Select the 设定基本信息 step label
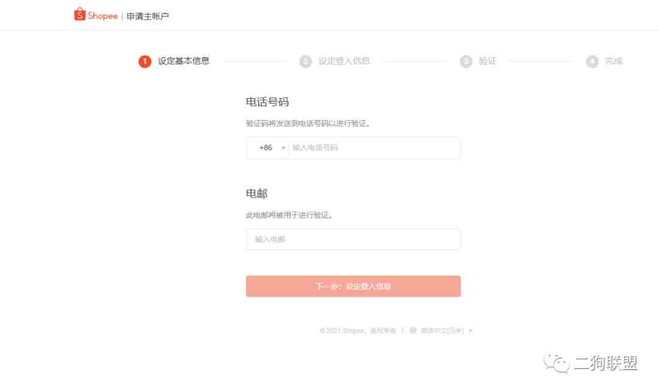Image resolution: width=659 pixels, height=392 pixels. pos(184,61)
